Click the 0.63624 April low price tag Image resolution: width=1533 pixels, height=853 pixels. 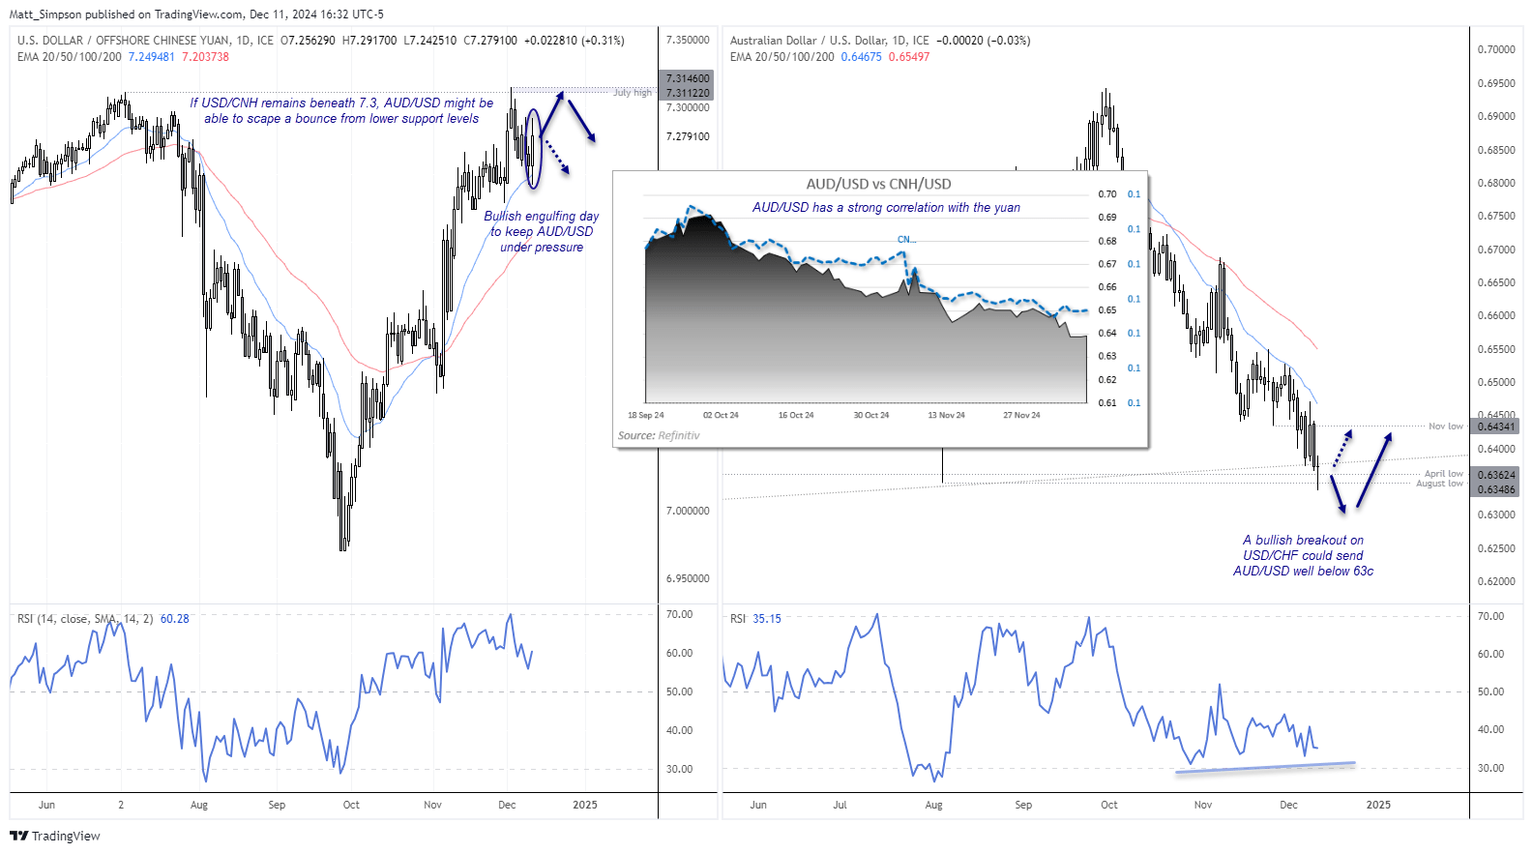(x=1495, y=475)
